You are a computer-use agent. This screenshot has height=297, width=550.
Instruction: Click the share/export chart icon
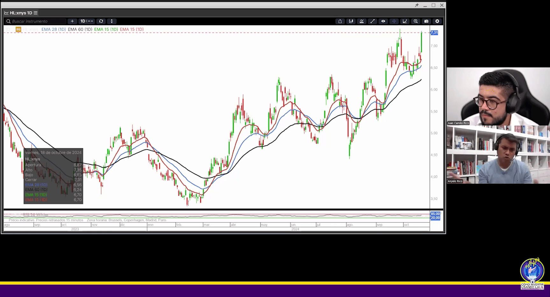click(x=340, y=21)
